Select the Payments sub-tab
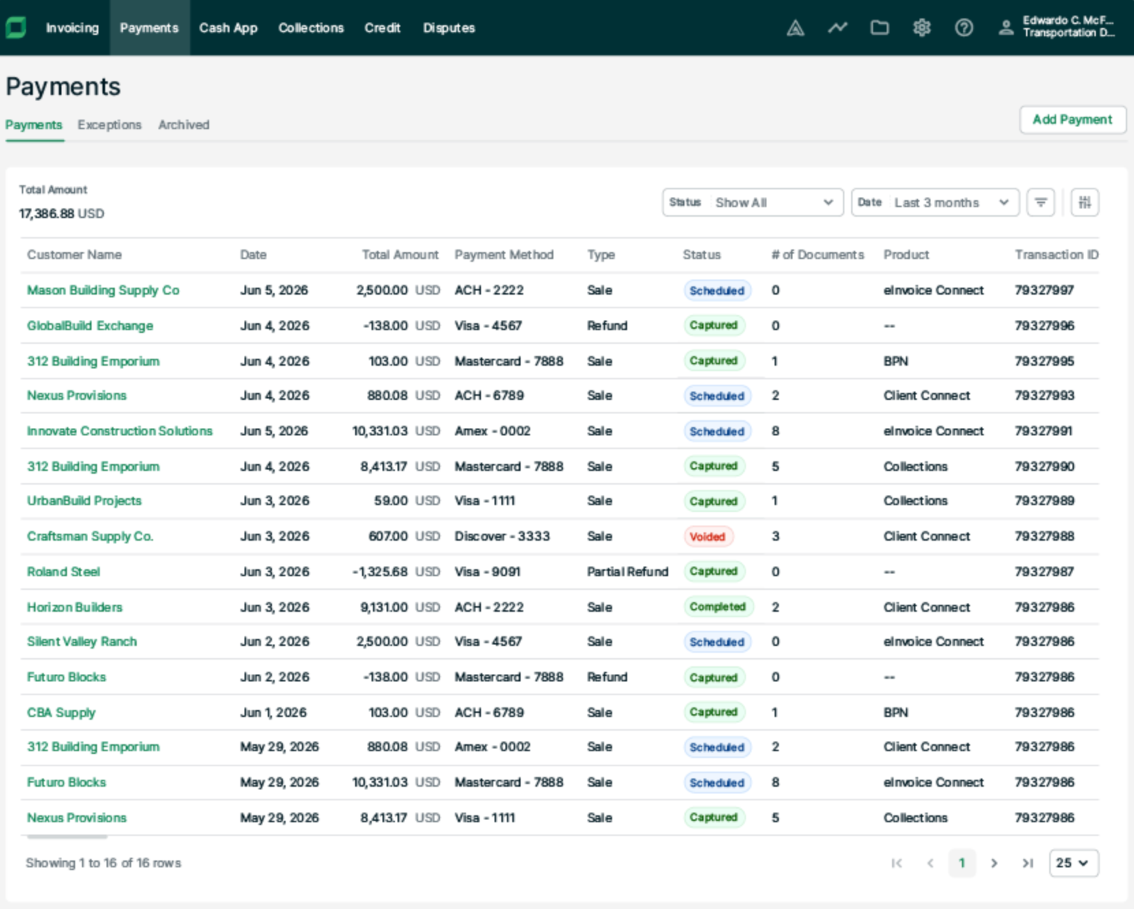The width and height of the screenshot is (1134, 909). point(34,125)
